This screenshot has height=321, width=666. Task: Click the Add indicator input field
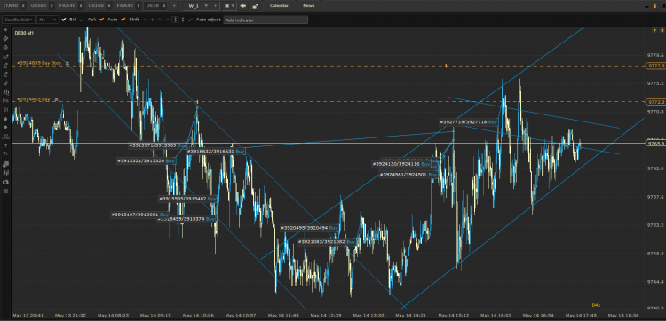tap(266, 20)
